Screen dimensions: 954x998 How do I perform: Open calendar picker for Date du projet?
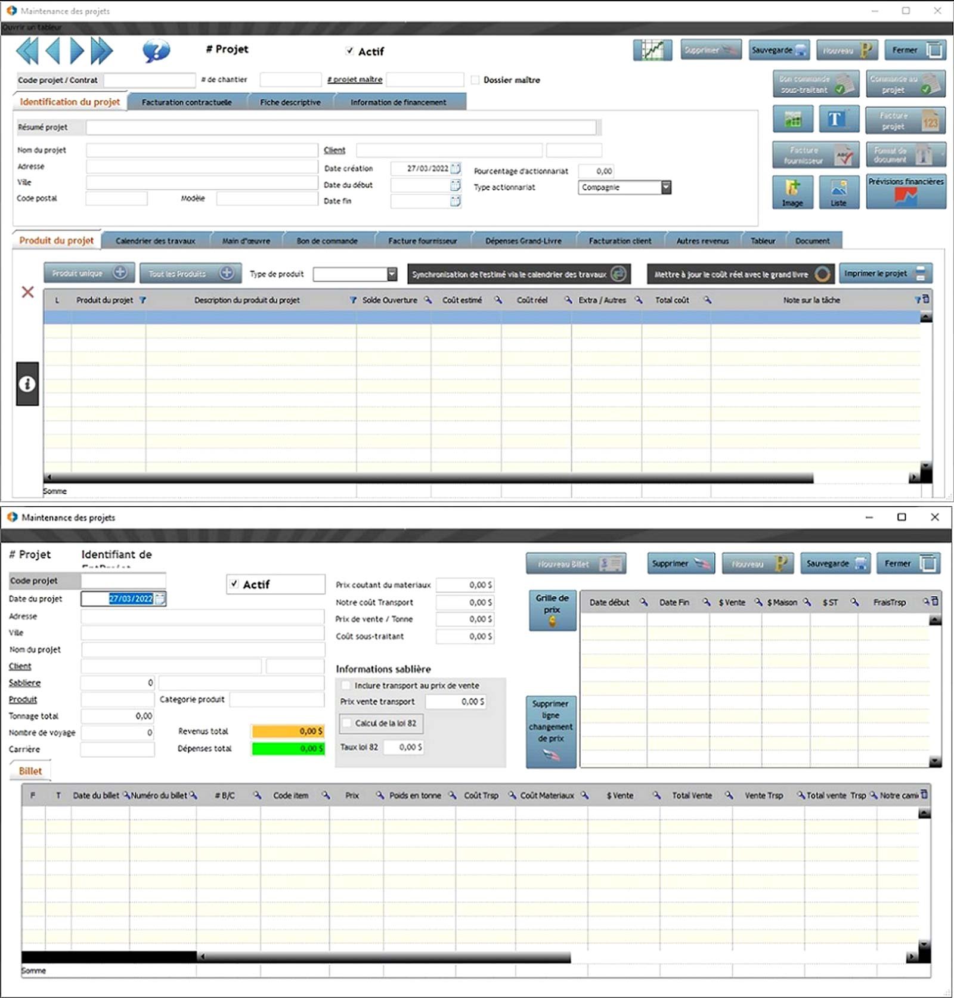[160, 599]
